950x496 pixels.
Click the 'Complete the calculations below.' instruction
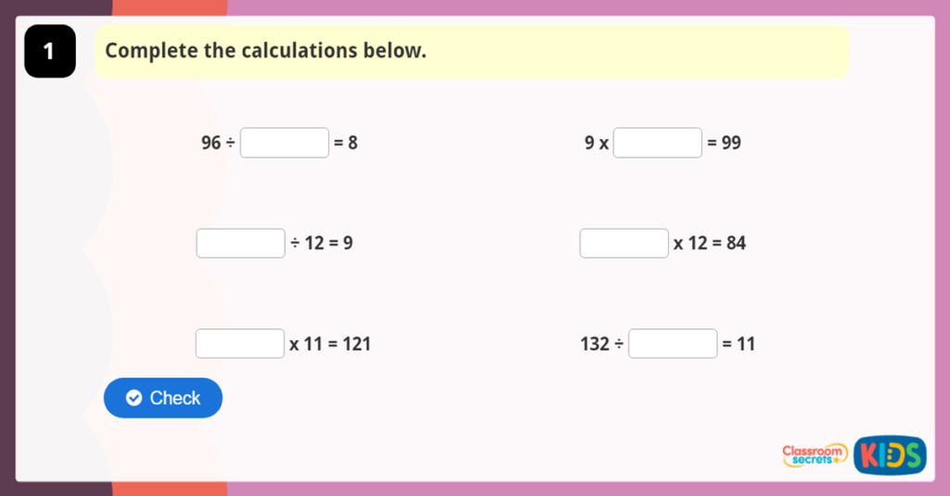coord(265,51)
